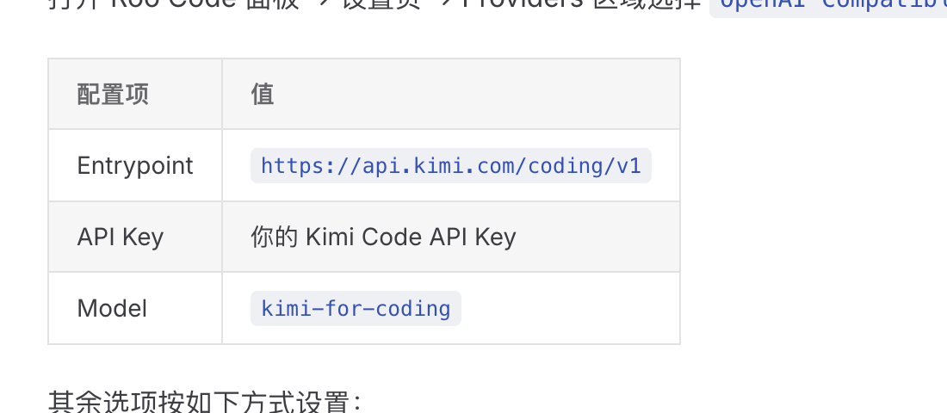Click empty space right of kimi-for-coding snippet
Viewport: 947px width, 413px height.
[x=571, y=309]
